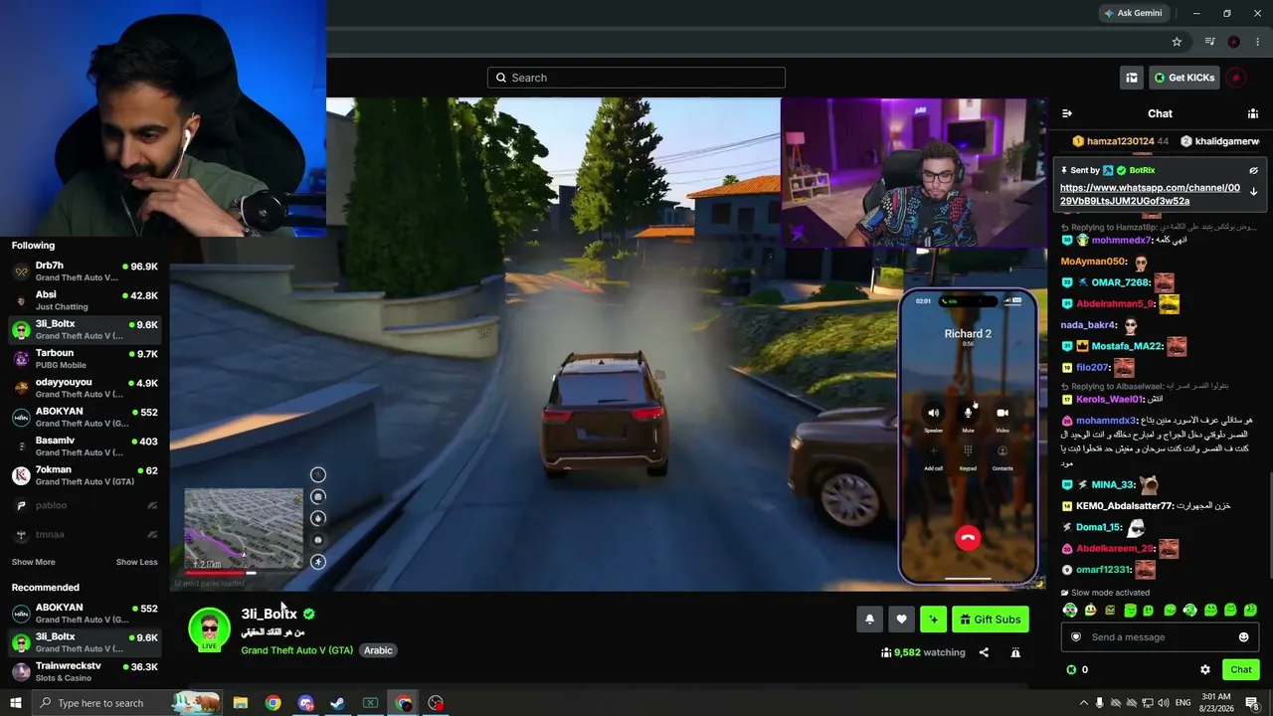
Task: Click Kerols_Wael01 username in chat
Action: 1110,399
